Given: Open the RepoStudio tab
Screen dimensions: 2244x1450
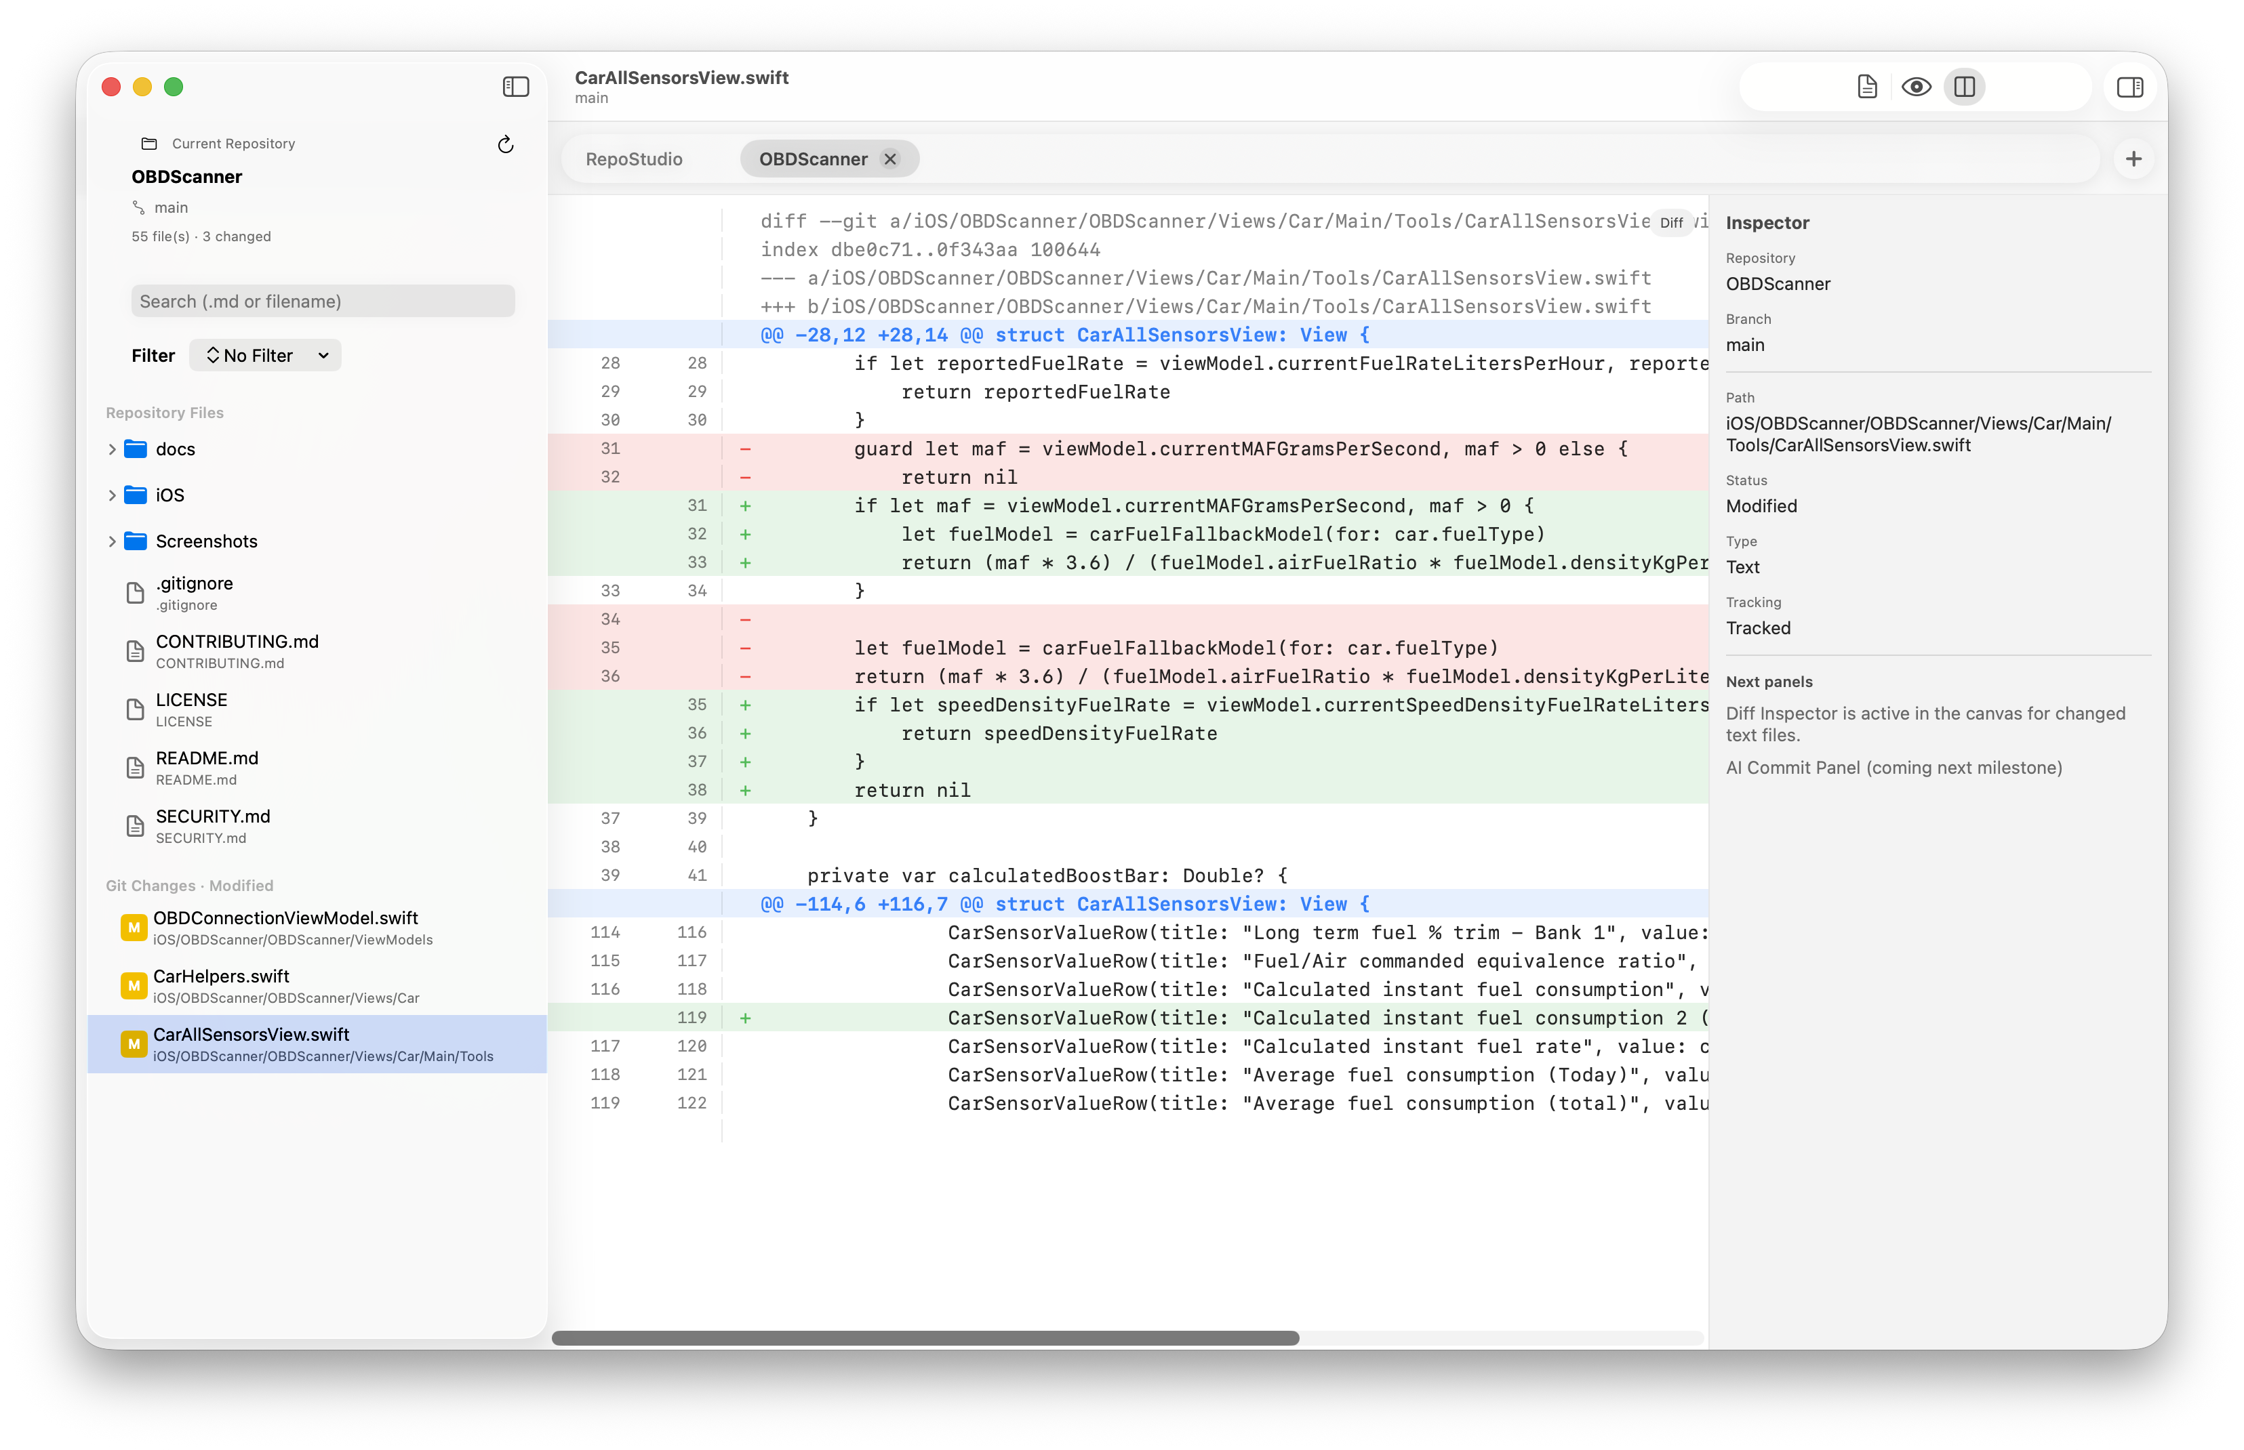Looking at the screenshot, I should coord(634,159).
